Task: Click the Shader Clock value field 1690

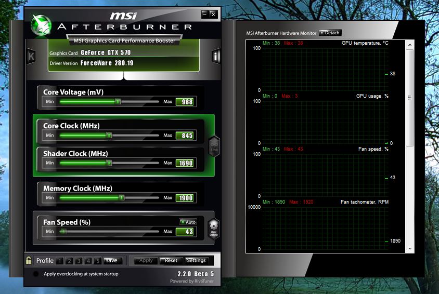Action: point(185,163)
